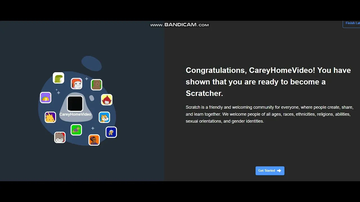
Task: Click the Congratulations heading text
Action: (268, 82)
